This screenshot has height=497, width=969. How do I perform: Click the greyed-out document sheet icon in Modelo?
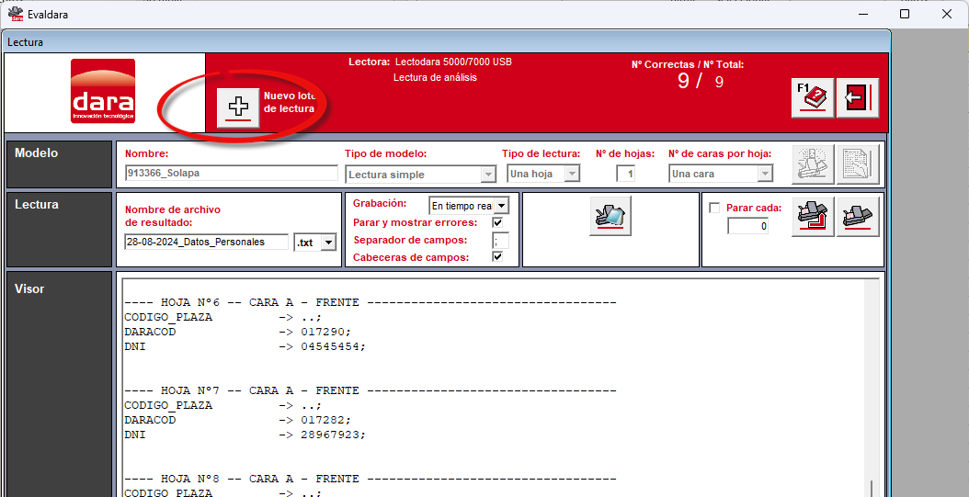point(858,164)
